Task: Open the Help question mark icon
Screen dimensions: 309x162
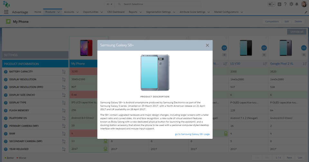Action: click(x=285, y=4)
